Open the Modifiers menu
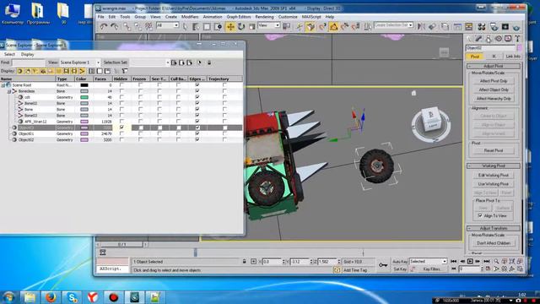540x304 pixels. [190, 17]
